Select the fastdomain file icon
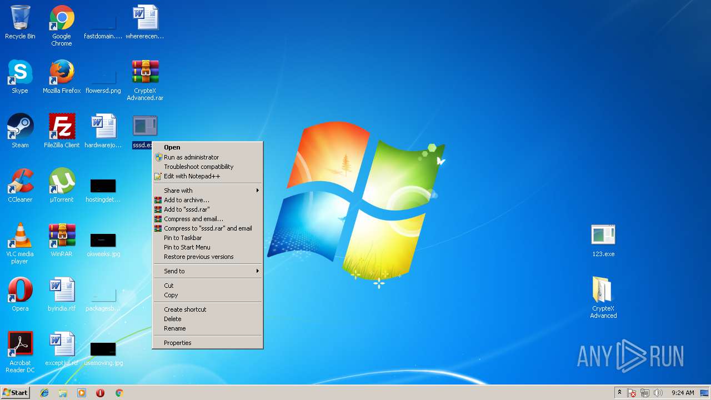Viewport: 711px width, 400px height. 103,22
